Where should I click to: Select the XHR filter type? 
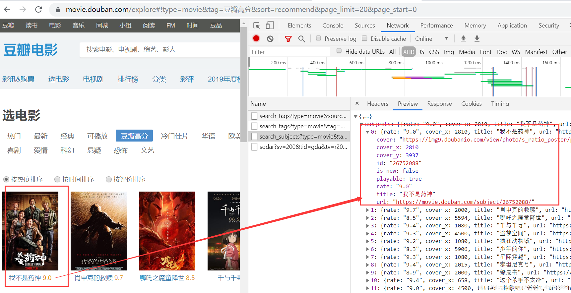coord(408,52)
